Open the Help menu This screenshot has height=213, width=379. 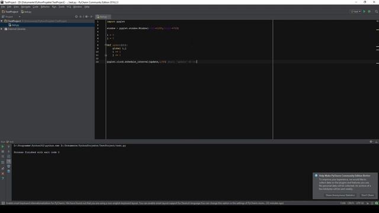[x=87, y=7]
